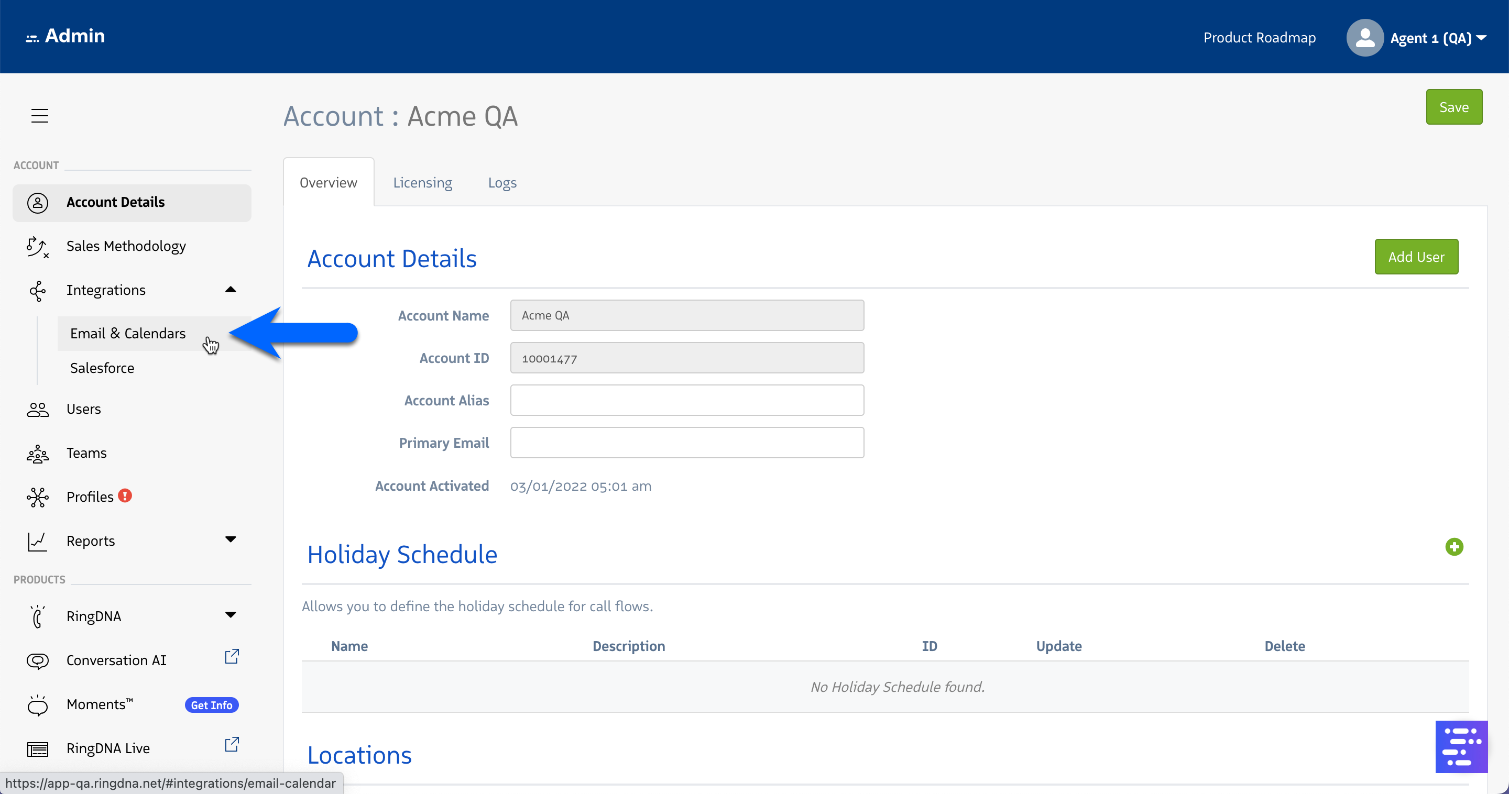Click the hamburger menu icon in sidebar

[x=40, y=115]
